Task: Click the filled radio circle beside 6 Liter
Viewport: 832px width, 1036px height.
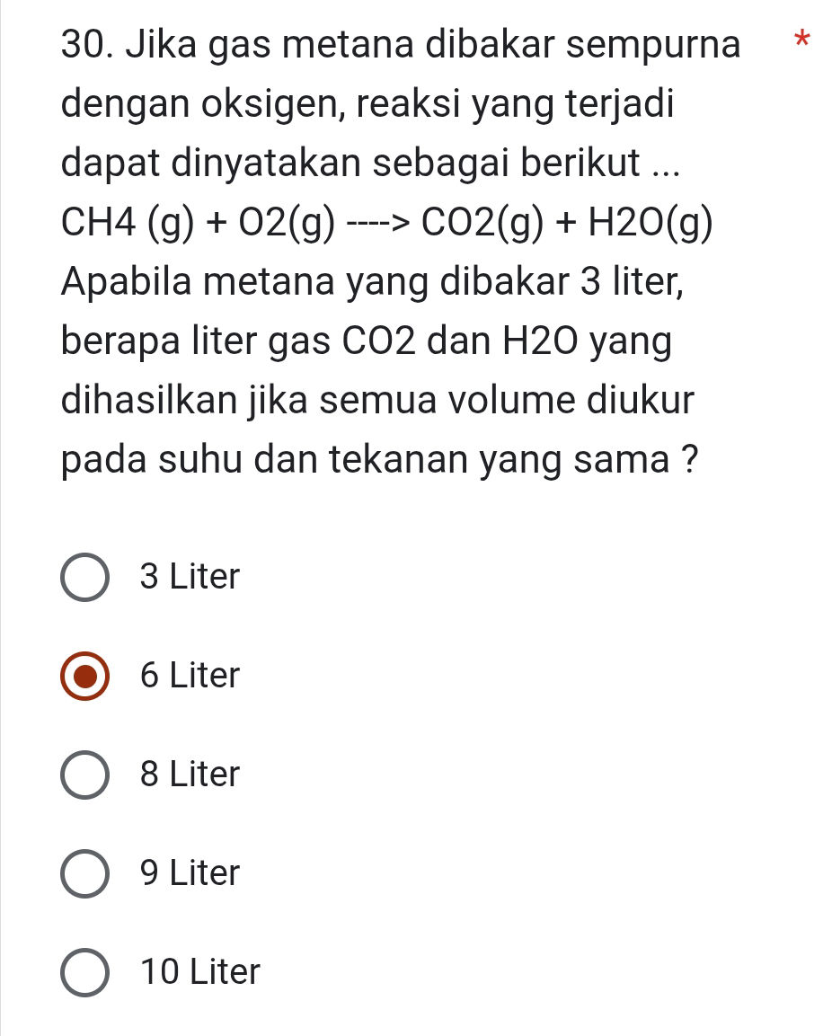Action: pyautogui.click(x=85, y=676)
